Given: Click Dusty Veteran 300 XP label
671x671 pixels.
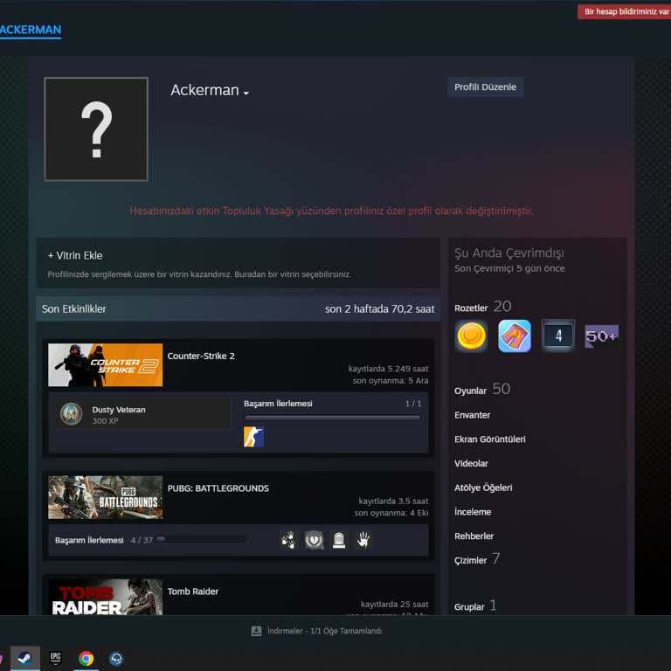Looking at the screenshot, I should [x=119, y=415].
